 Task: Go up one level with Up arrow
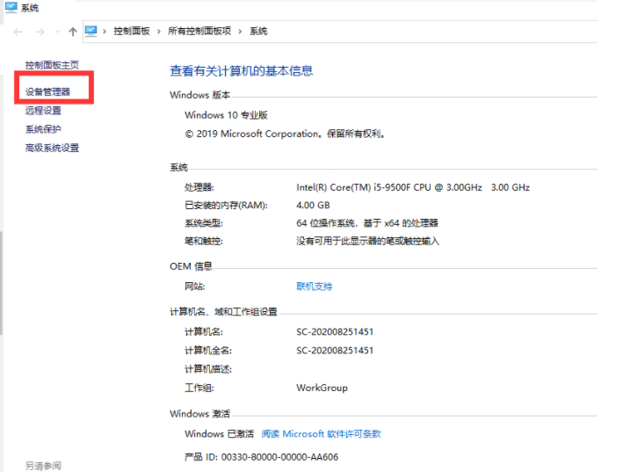pyautogui.click(x=73, y=32)
